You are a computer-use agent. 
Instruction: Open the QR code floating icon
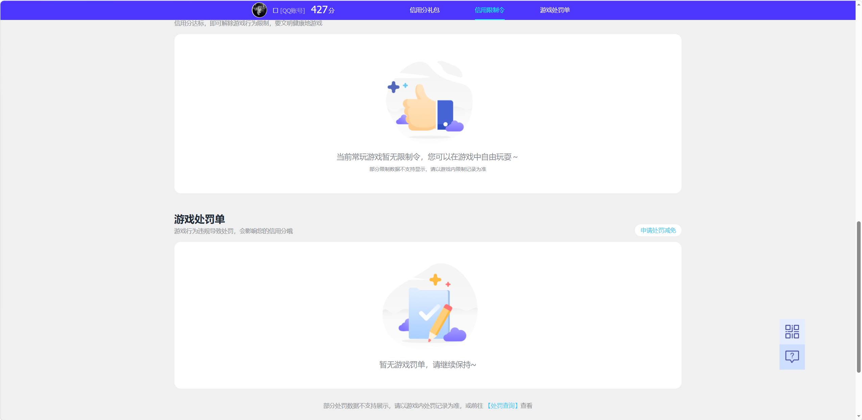coord(792,331)
